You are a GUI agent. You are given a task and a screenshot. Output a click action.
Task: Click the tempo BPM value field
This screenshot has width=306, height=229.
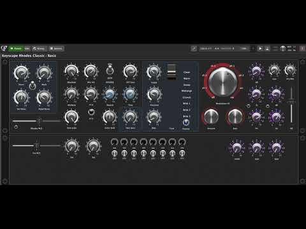pos(205,48)
